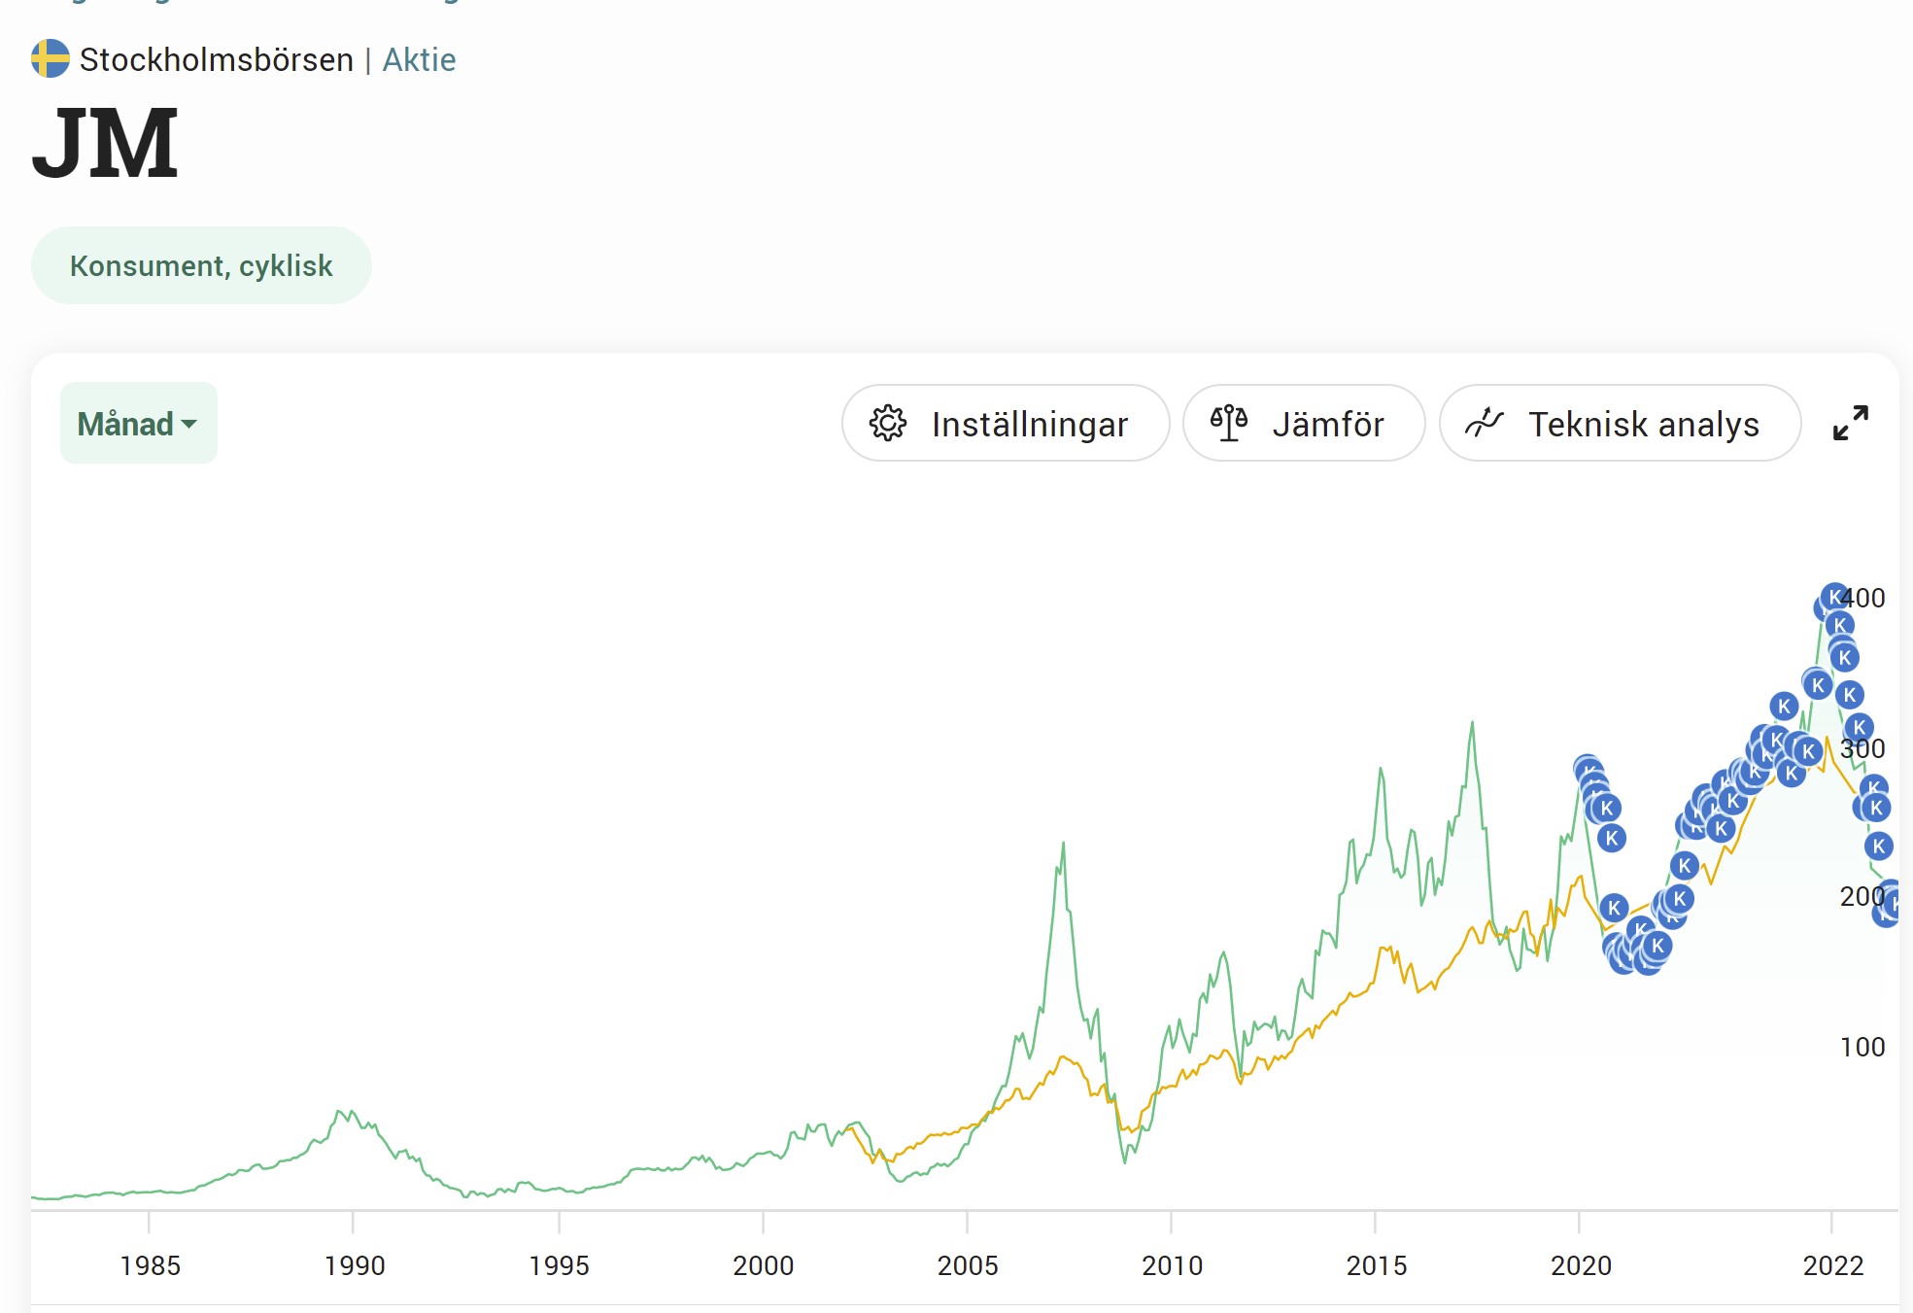The width and height of the screenshot is (1913, 1313).
Task: Click the Swedish flag icon
Action: tap(51, 59)
